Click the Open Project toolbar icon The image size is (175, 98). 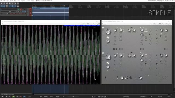pyautogui.click(x=4, y=4)
